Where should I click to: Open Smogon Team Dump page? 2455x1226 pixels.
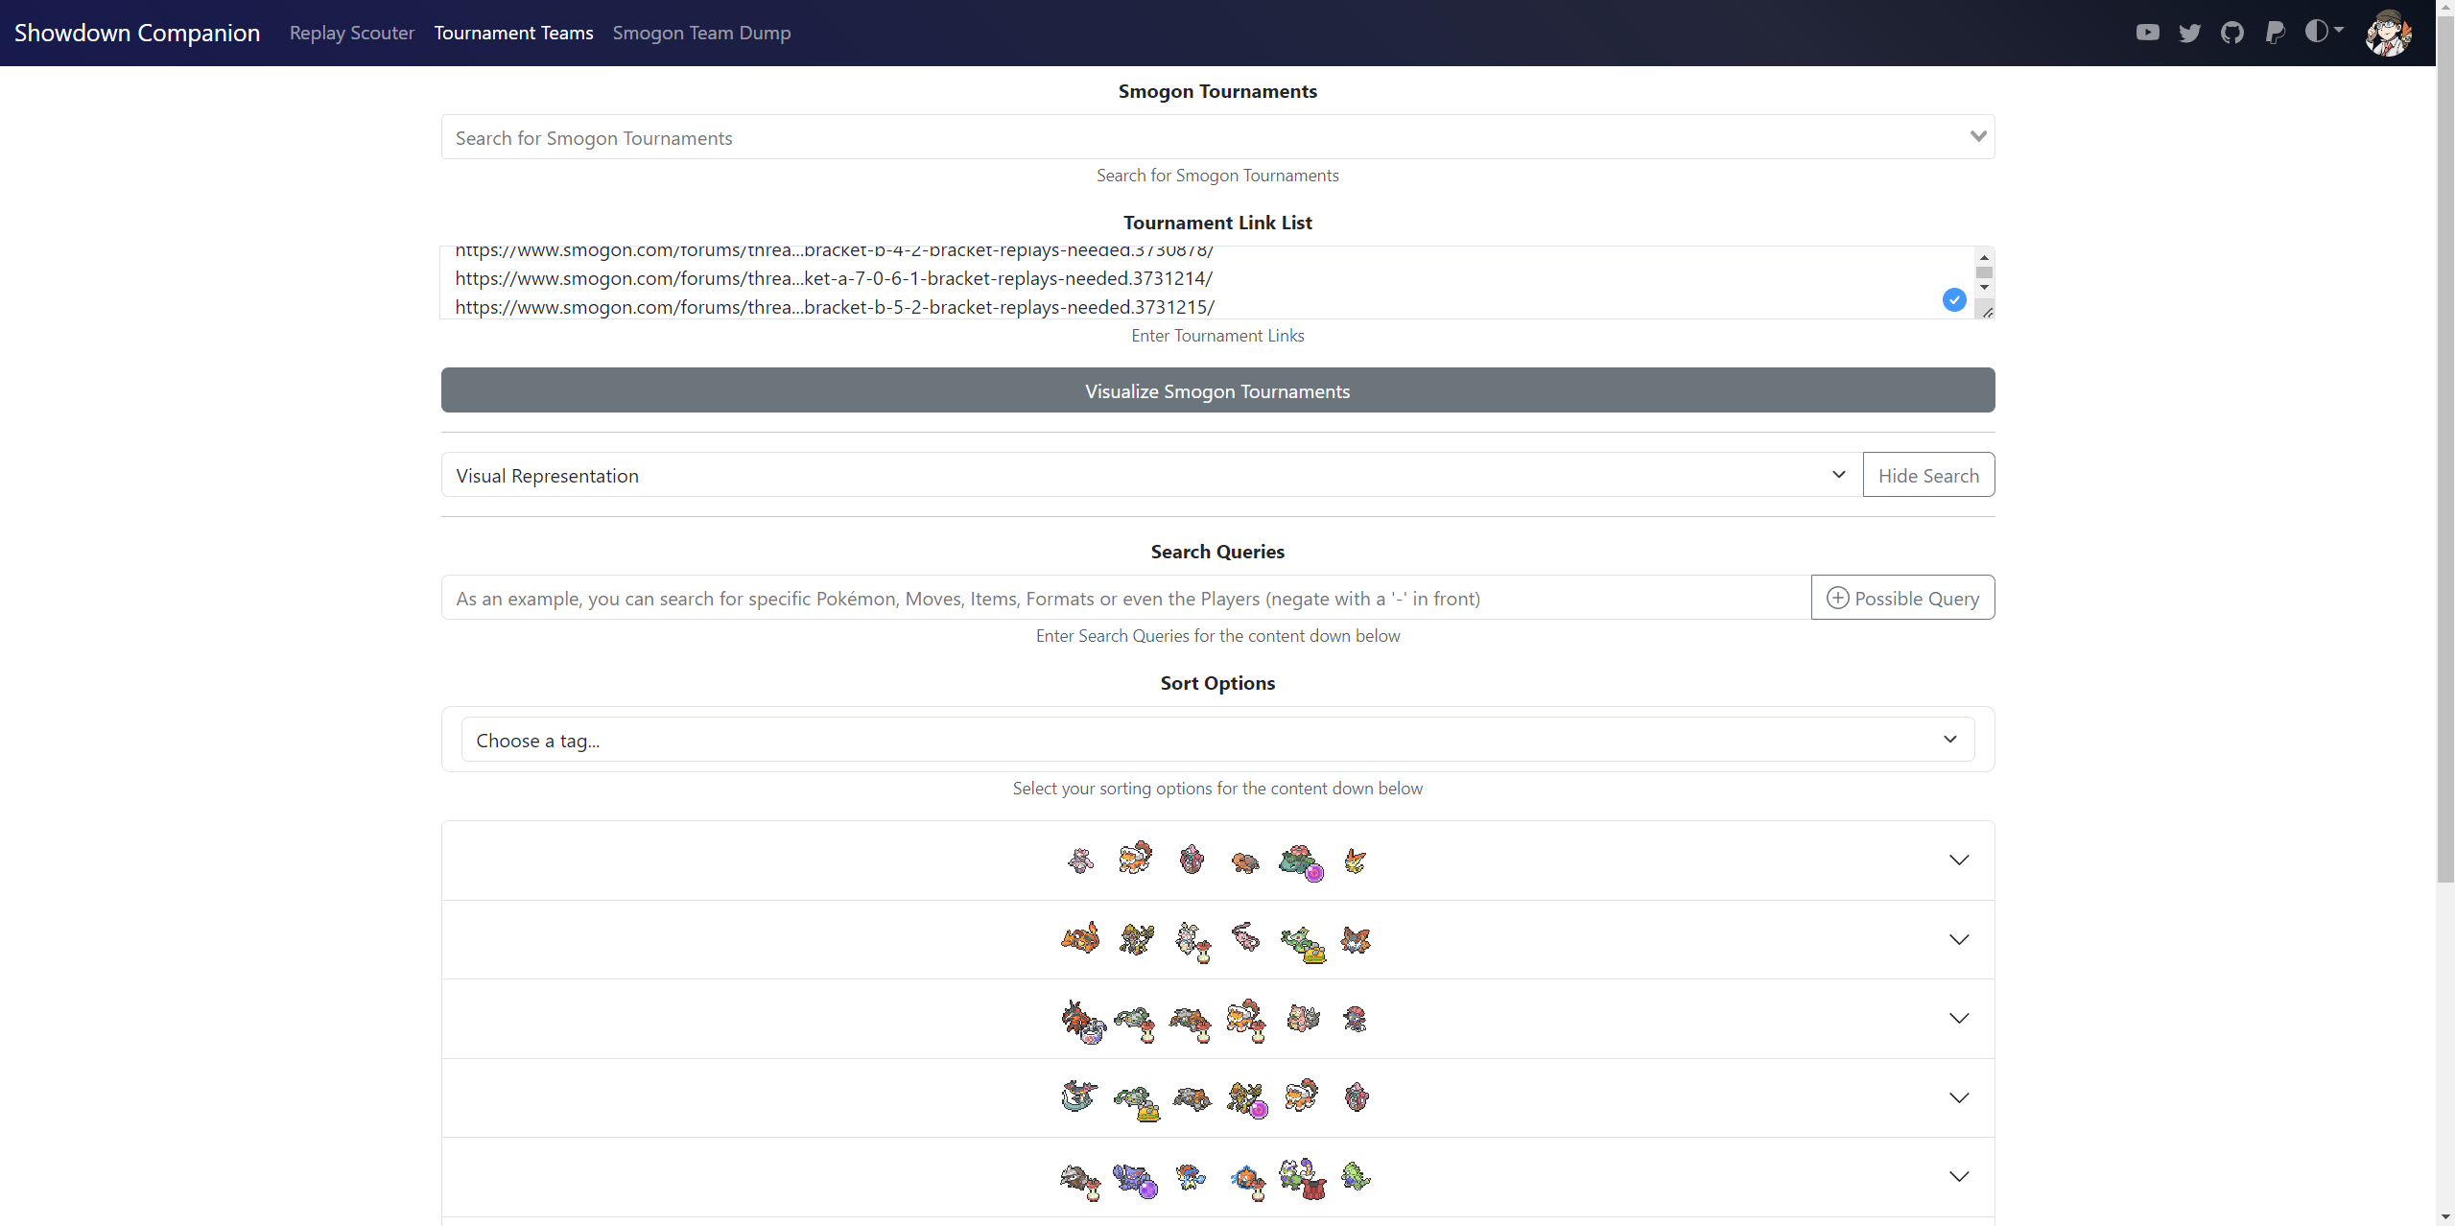click(701, 33)
